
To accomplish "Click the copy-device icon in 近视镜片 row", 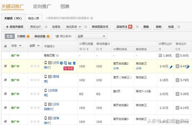I will click(65, 63).
